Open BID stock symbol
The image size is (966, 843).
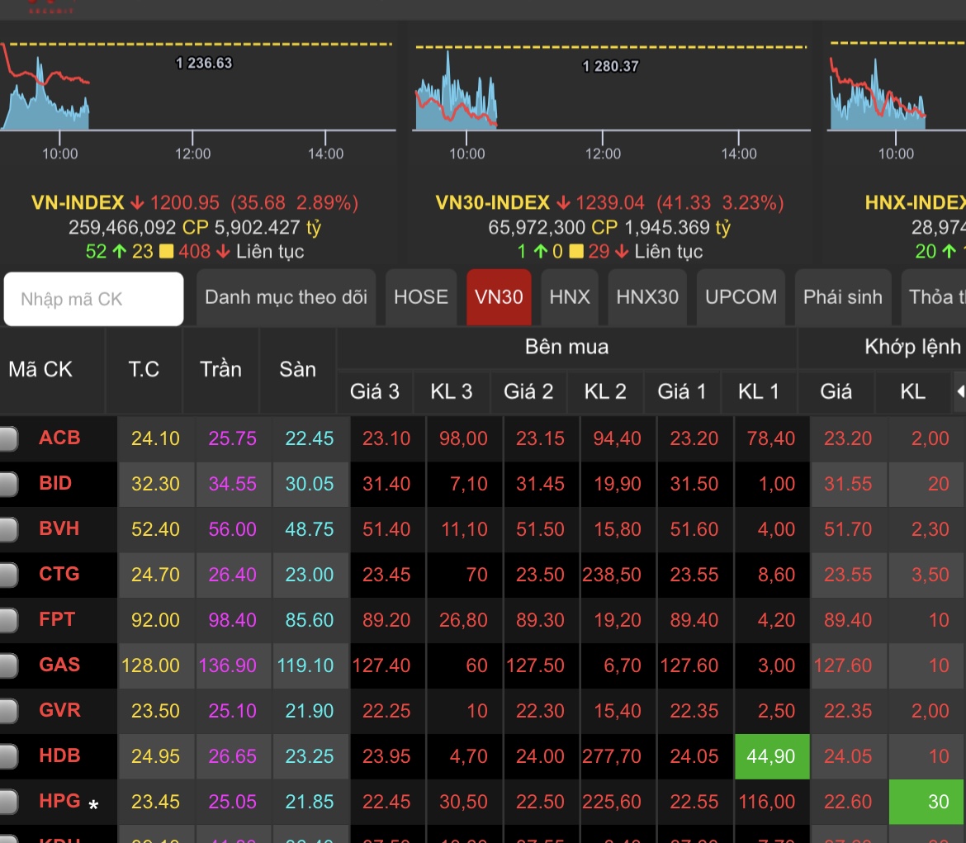(55, 483)
